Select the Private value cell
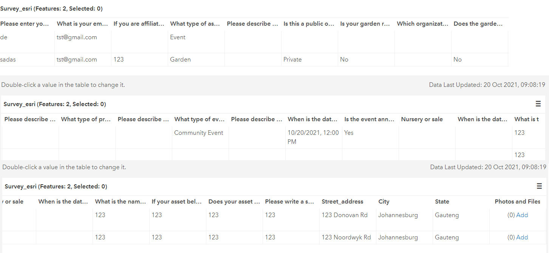 coord(292,60)
